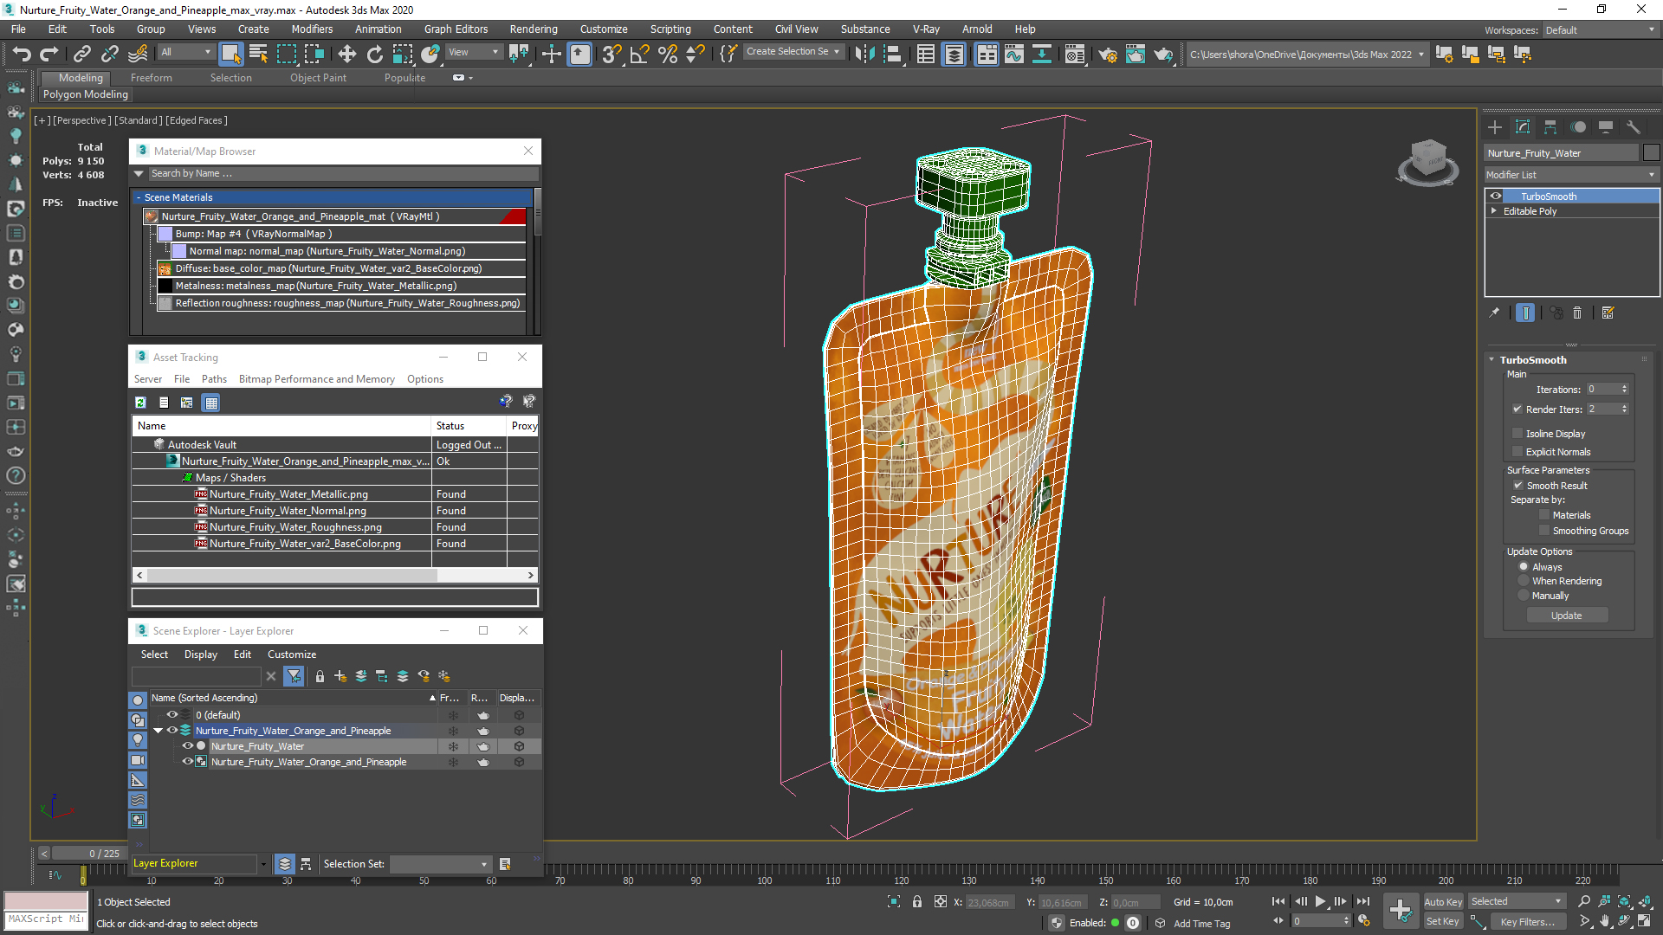This screenshot has width=1663, height=935.
Task: Click the Search by Name field
Action: 344,174
